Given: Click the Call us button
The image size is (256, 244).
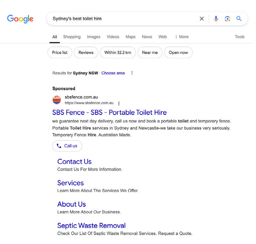Looking at the screenshot, I should coord(67,146).
